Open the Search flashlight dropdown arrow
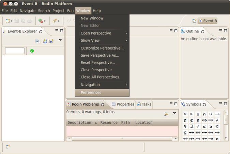The width and height of the screenshot is (230, 154). tap(58, 21)
